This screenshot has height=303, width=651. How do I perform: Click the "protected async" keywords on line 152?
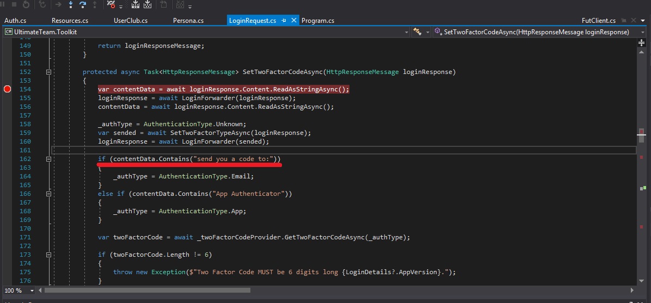[111, 72]
